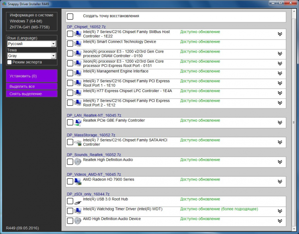Click USB icon for Intel USB 3.0 Root Hub
Image resolution: width=299 pixels, height=234 pixels.
78,202
